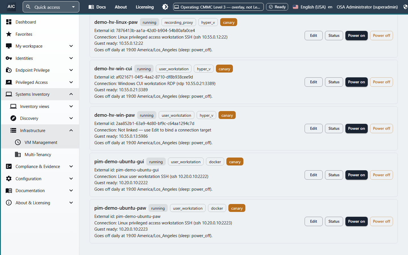This screenshot has height=255, width=408.
Task: Click the Discovery compass icon
Action: [x=13, y=118]
